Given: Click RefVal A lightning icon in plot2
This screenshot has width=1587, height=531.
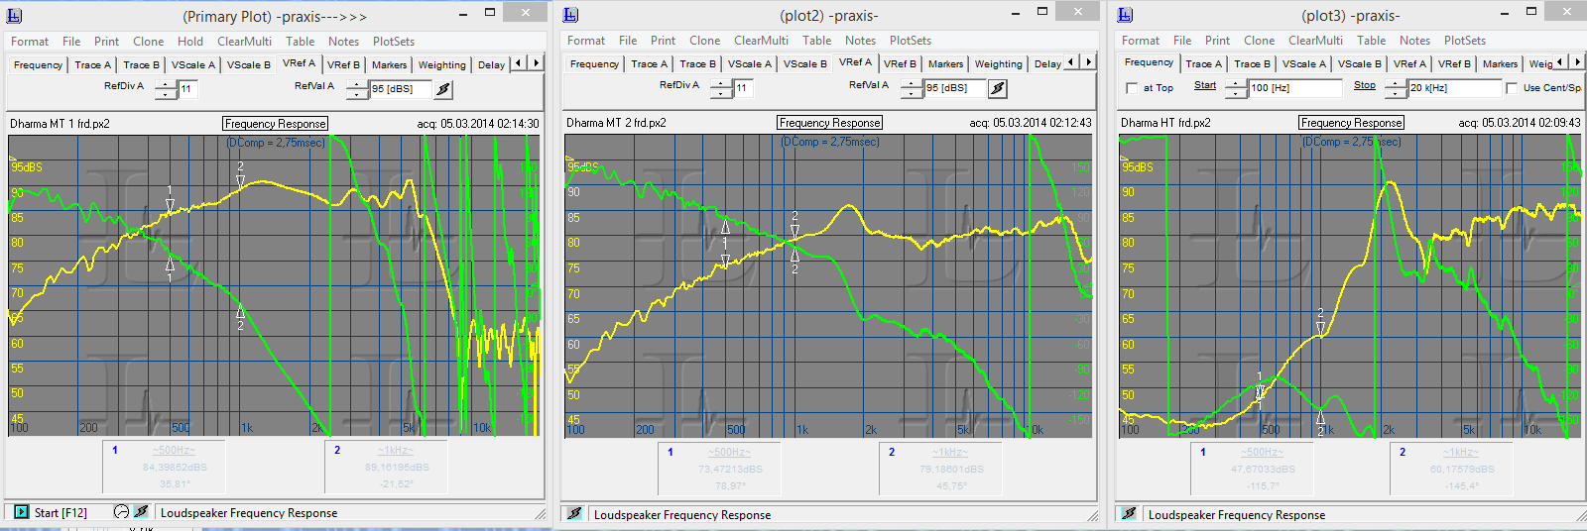Looking at the screenshot, I should pyautogui.click(x=998, y=88).
